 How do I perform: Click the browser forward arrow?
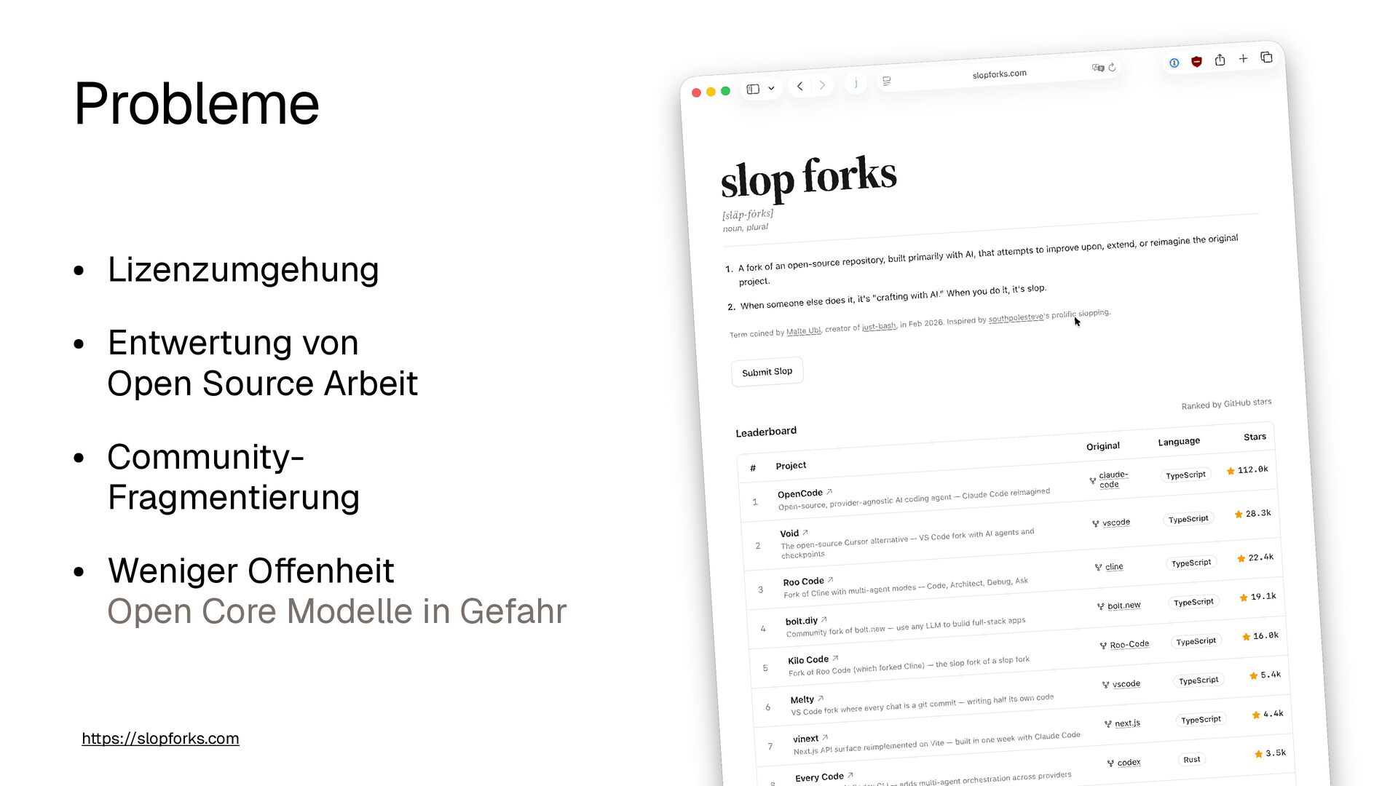click(823, 85)
